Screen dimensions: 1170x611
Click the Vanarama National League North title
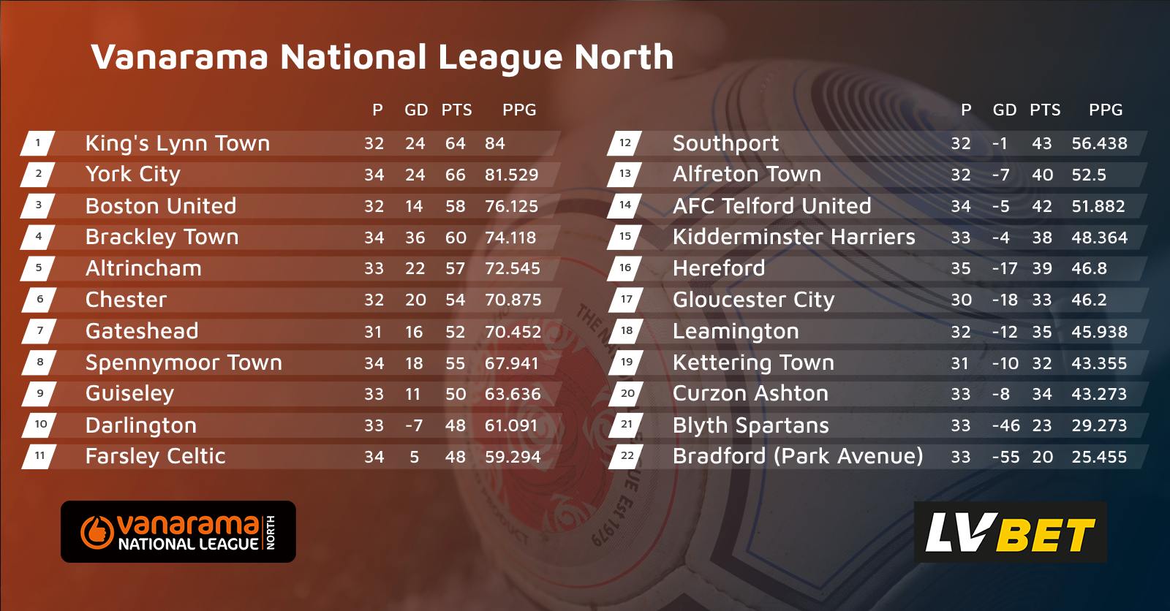pos(382,57)
